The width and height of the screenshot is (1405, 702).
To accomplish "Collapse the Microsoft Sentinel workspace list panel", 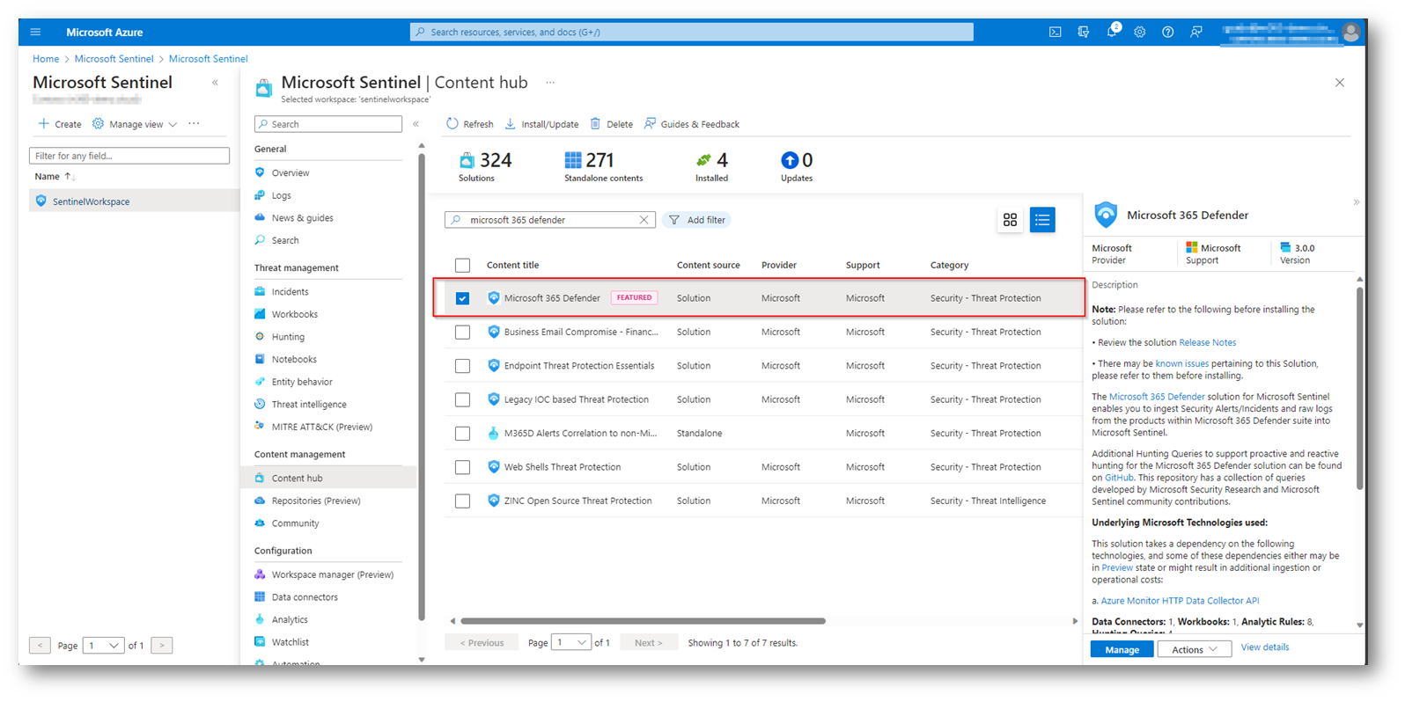I will click(x=215, y=83).
